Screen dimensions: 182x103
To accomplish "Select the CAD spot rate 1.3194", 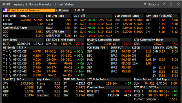I will 29,96.
